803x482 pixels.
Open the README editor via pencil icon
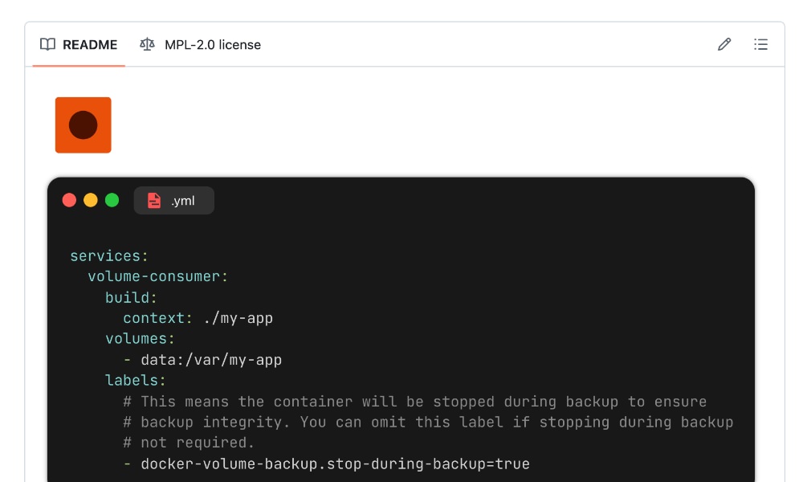[x=724, y=44]
